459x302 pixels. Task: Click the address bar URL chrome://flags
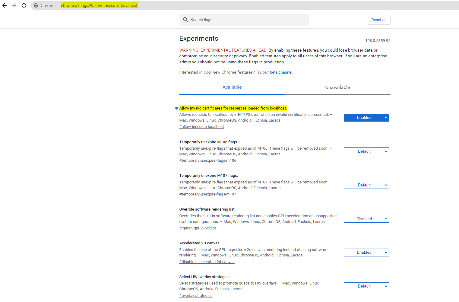(99, 5)
